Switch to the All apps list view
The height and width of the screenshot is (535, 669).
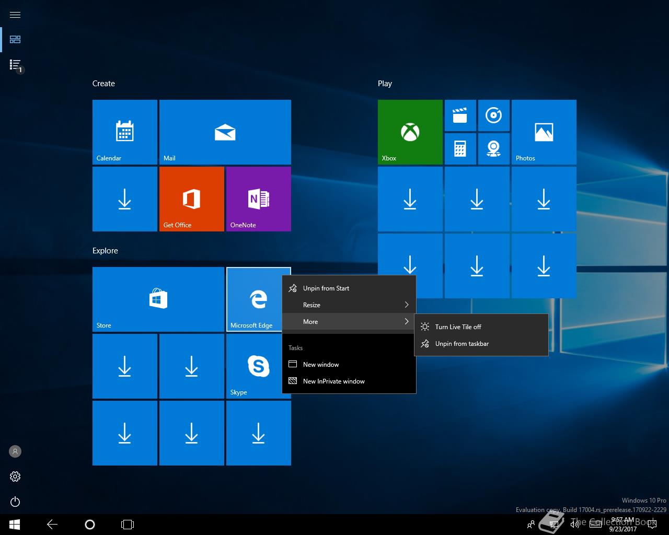(15, 64)
